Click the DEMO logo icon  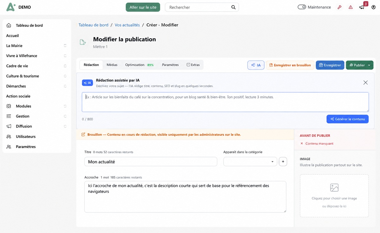point(11,7)
